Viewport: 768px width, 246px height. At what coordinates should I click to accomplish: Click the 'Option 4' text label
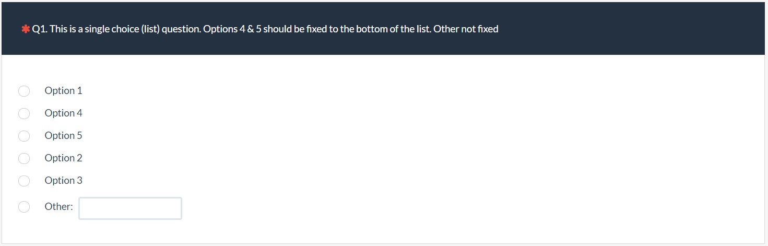pos(63,113)
